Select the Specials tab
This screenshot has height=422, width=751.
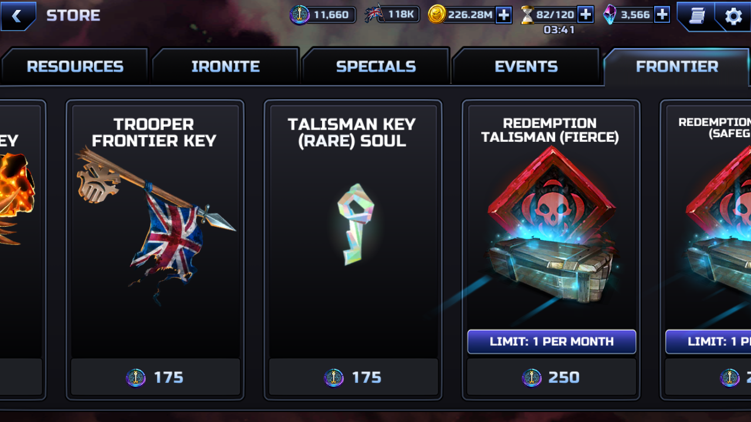click(375, 66)
